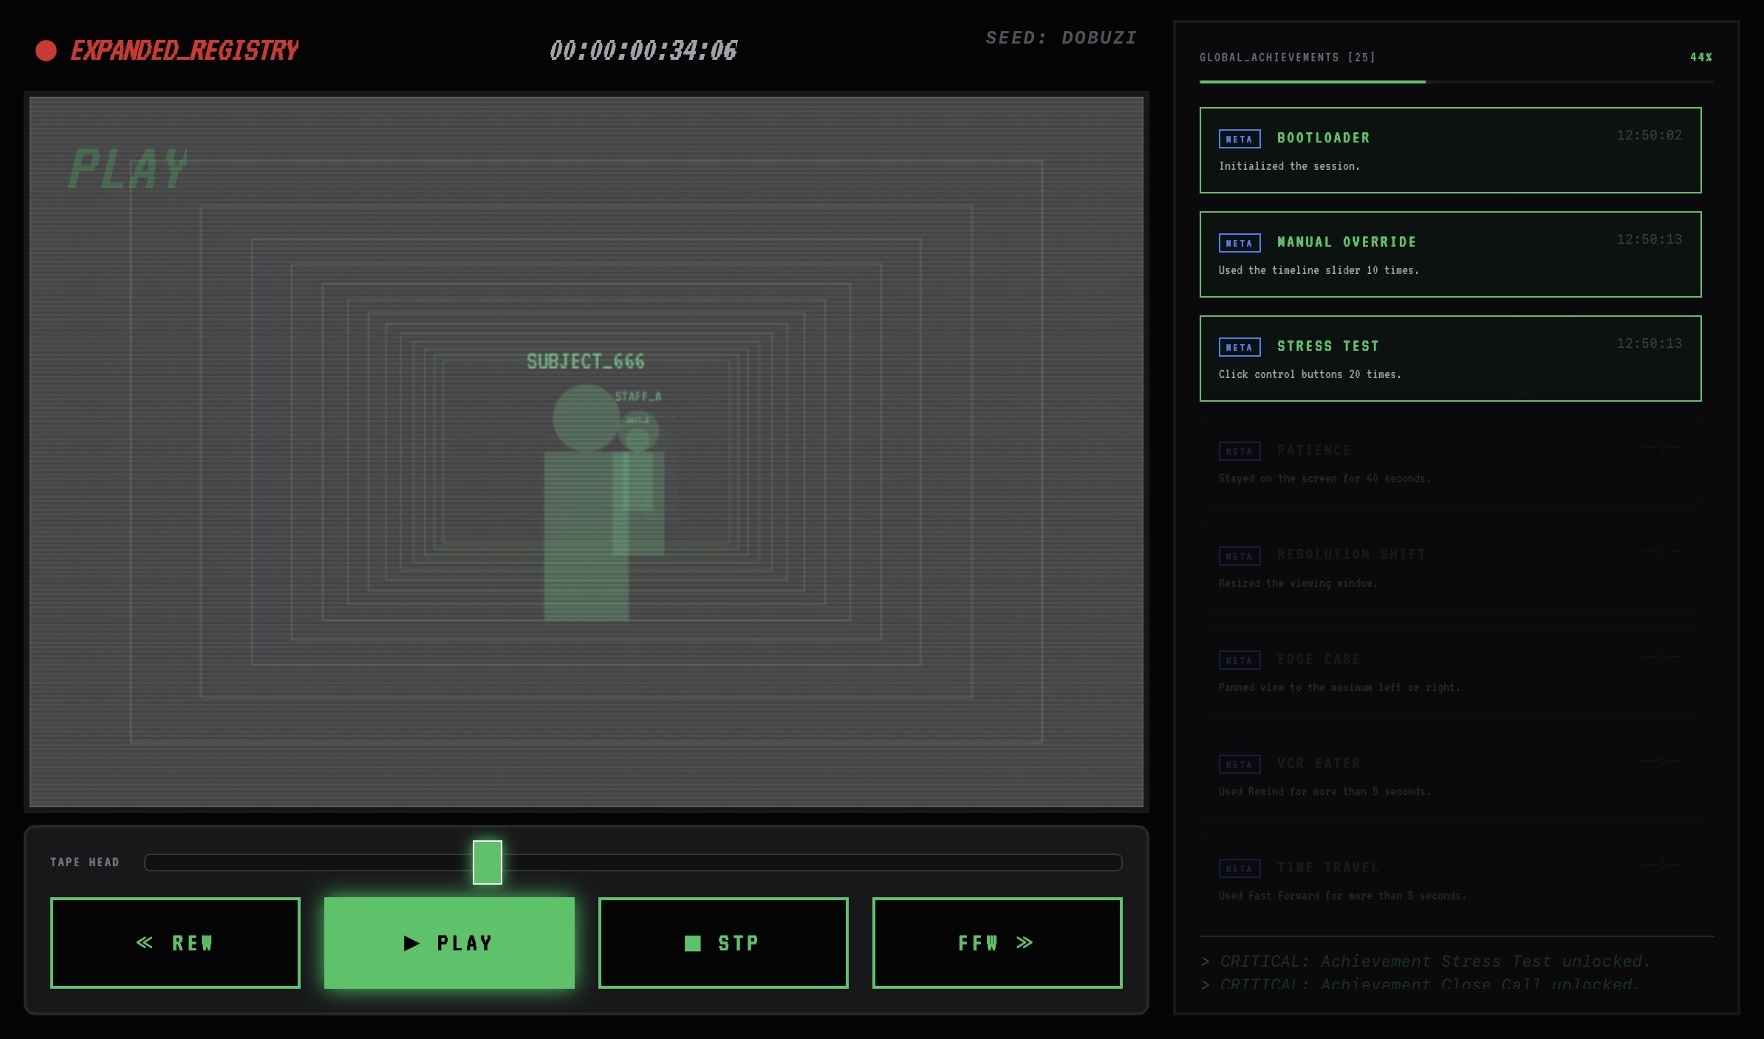Open the locked VCR Eater achievement
1764x1039 pixels.
(x=1449, y=776)
